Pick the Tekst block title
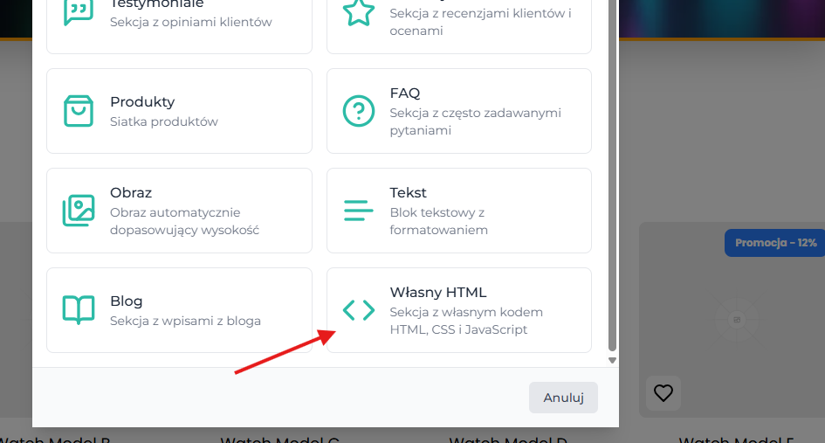This screenshot has height=443, width=825. pyautogui.click(x=408, y=193)
